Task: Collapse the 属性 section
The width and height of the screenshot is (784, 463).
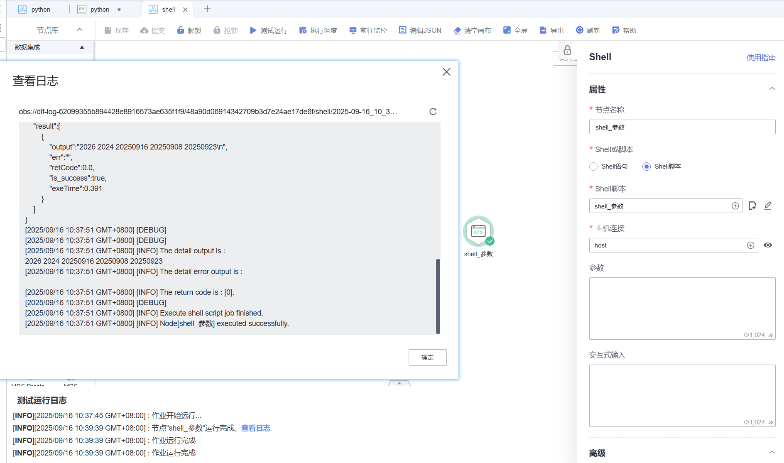Action: coord(772,89)
